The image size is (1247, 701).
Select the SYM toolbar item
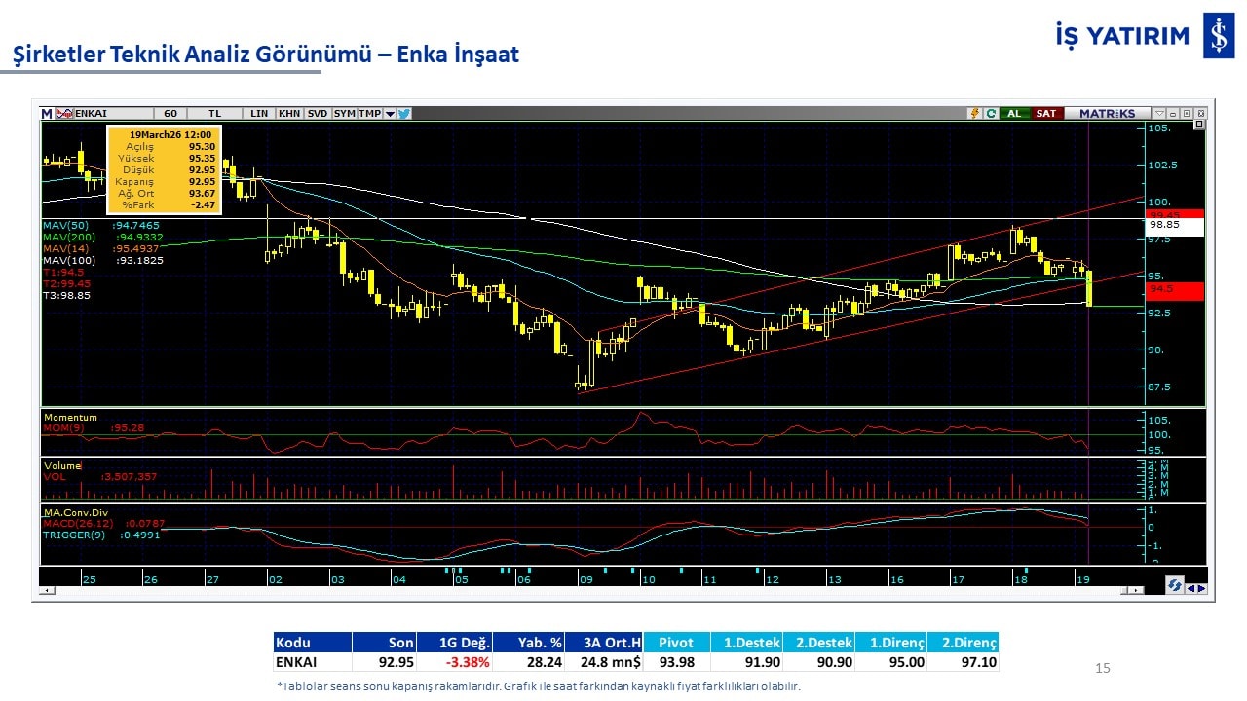coord(345,113)
